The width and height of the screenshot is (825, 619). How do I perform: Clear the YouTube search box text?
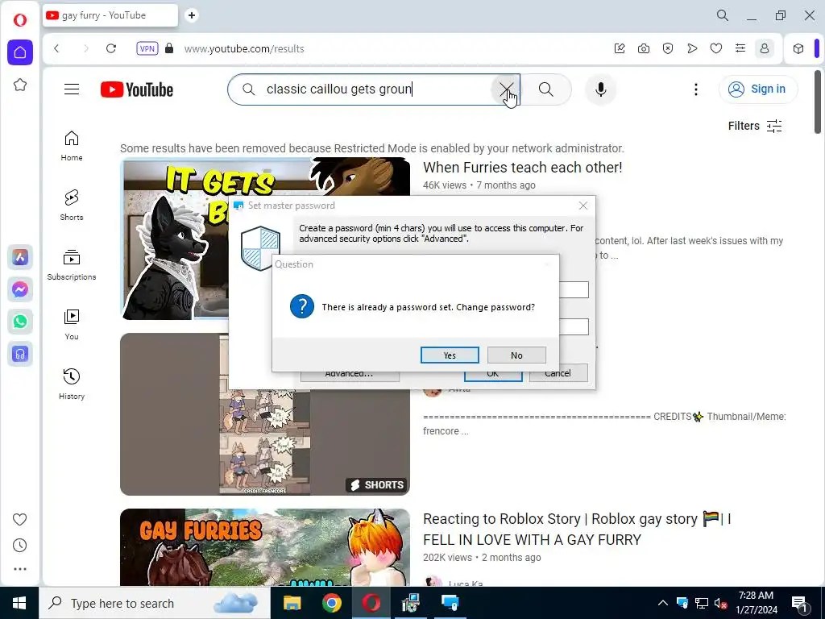506,89
